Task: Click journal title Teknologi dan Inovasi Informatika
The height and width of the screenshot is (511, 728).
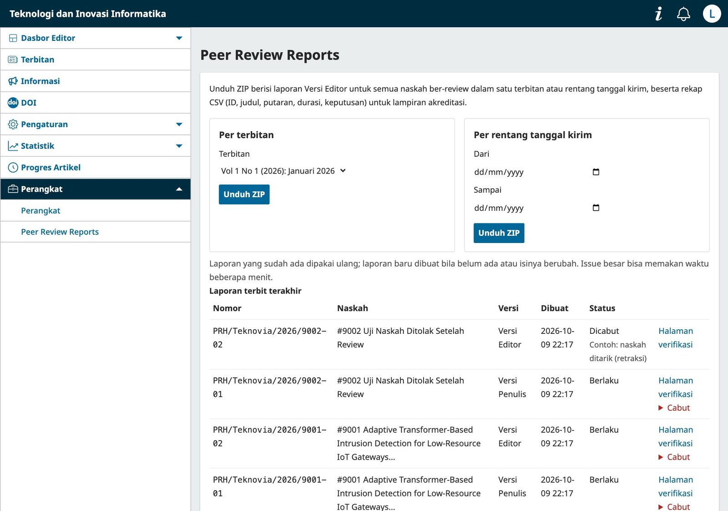Action: 88,14
